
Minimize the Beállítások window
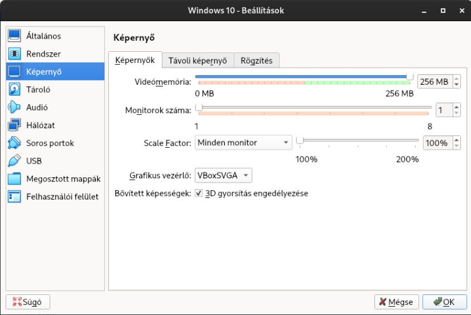[x=424, y=11]
